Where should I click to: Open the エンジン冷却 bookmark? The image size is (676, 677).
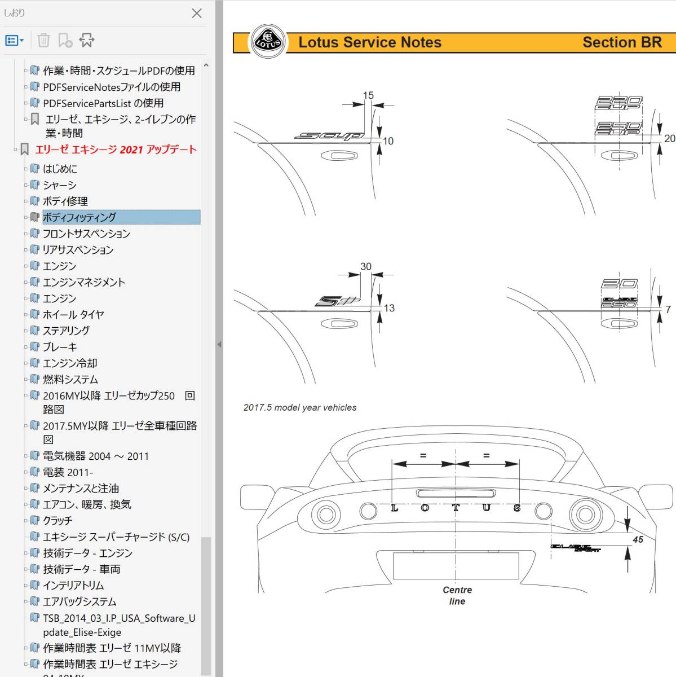(70, 363)
